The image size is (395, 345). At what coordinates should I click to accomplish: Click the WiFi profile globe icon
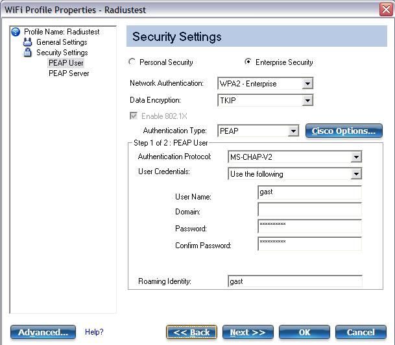coord(16,32)
